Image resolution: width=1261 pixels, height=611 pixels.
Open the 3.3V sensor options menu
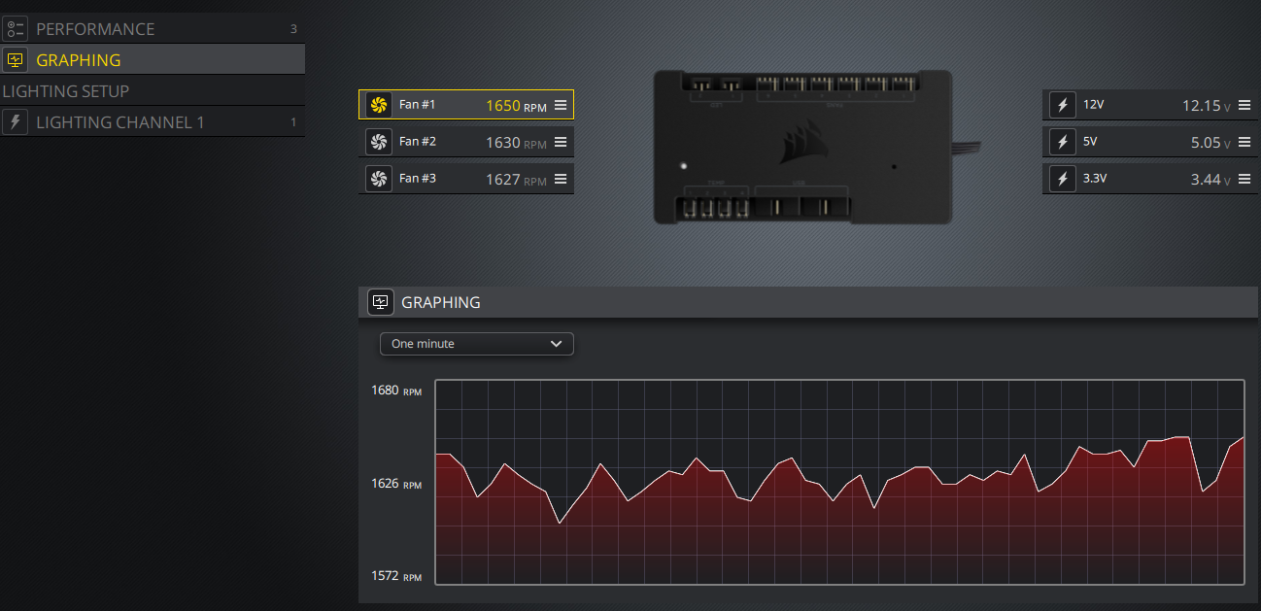pyautogui.click(x=1244, y=178)
